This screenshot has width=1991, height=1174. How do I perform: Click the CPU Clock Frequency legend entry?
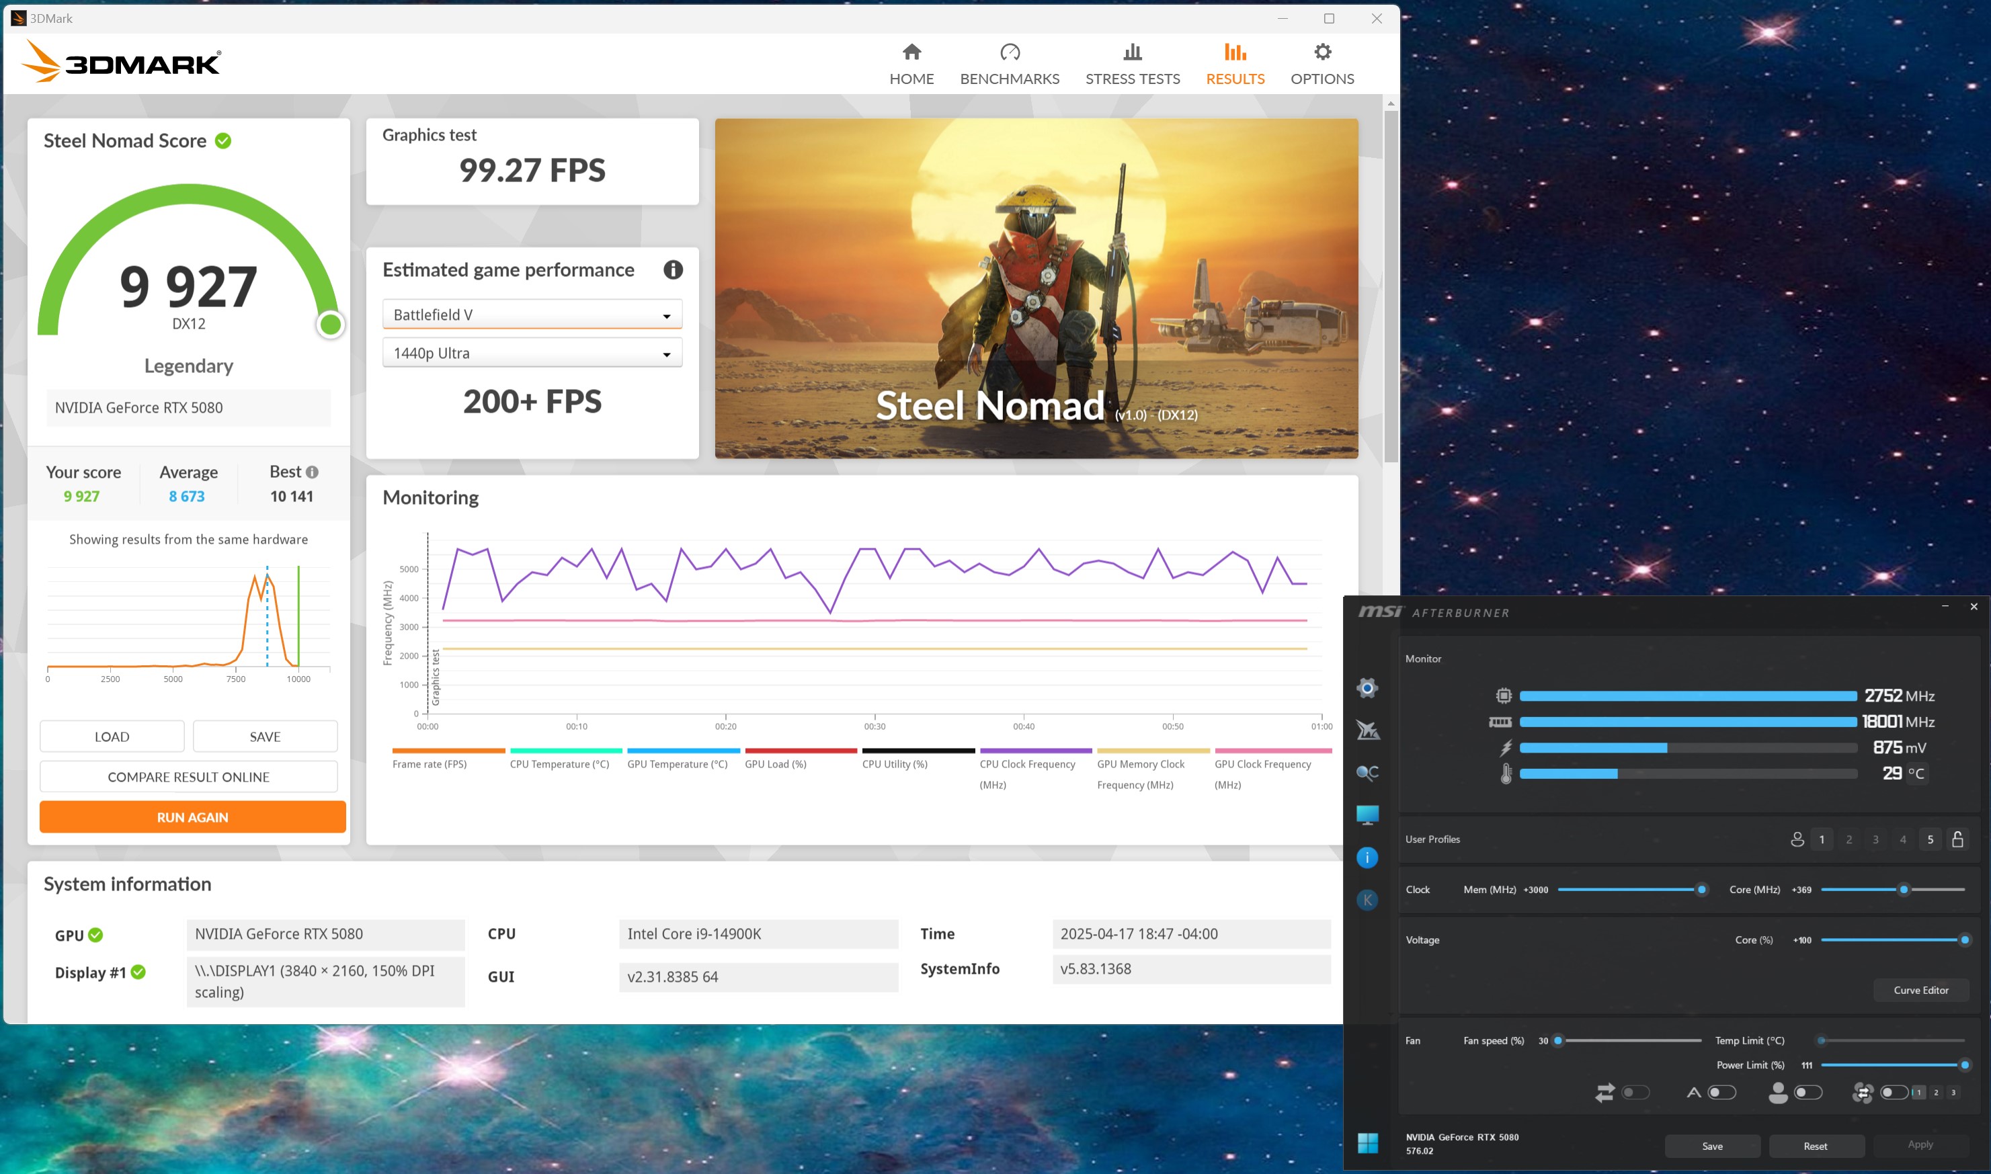point(1035,769)
